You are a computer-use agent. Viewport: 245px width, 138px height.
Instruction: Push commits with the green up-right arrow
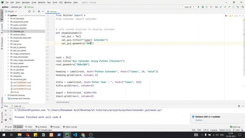coord(229,7)
